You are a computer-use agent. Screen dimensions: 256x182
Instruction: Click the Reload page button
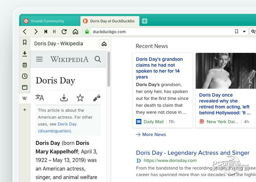[x=64, y=32]
